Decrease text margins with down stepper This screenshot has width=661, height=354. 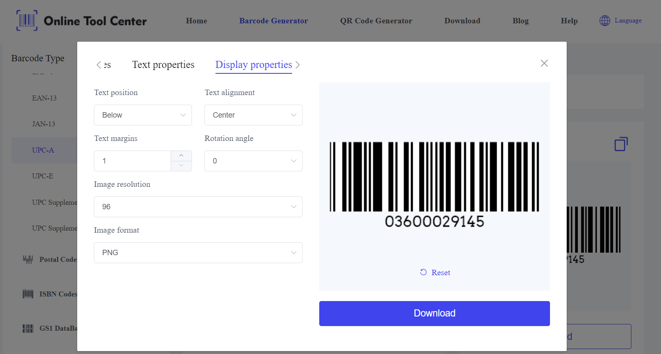181,166
